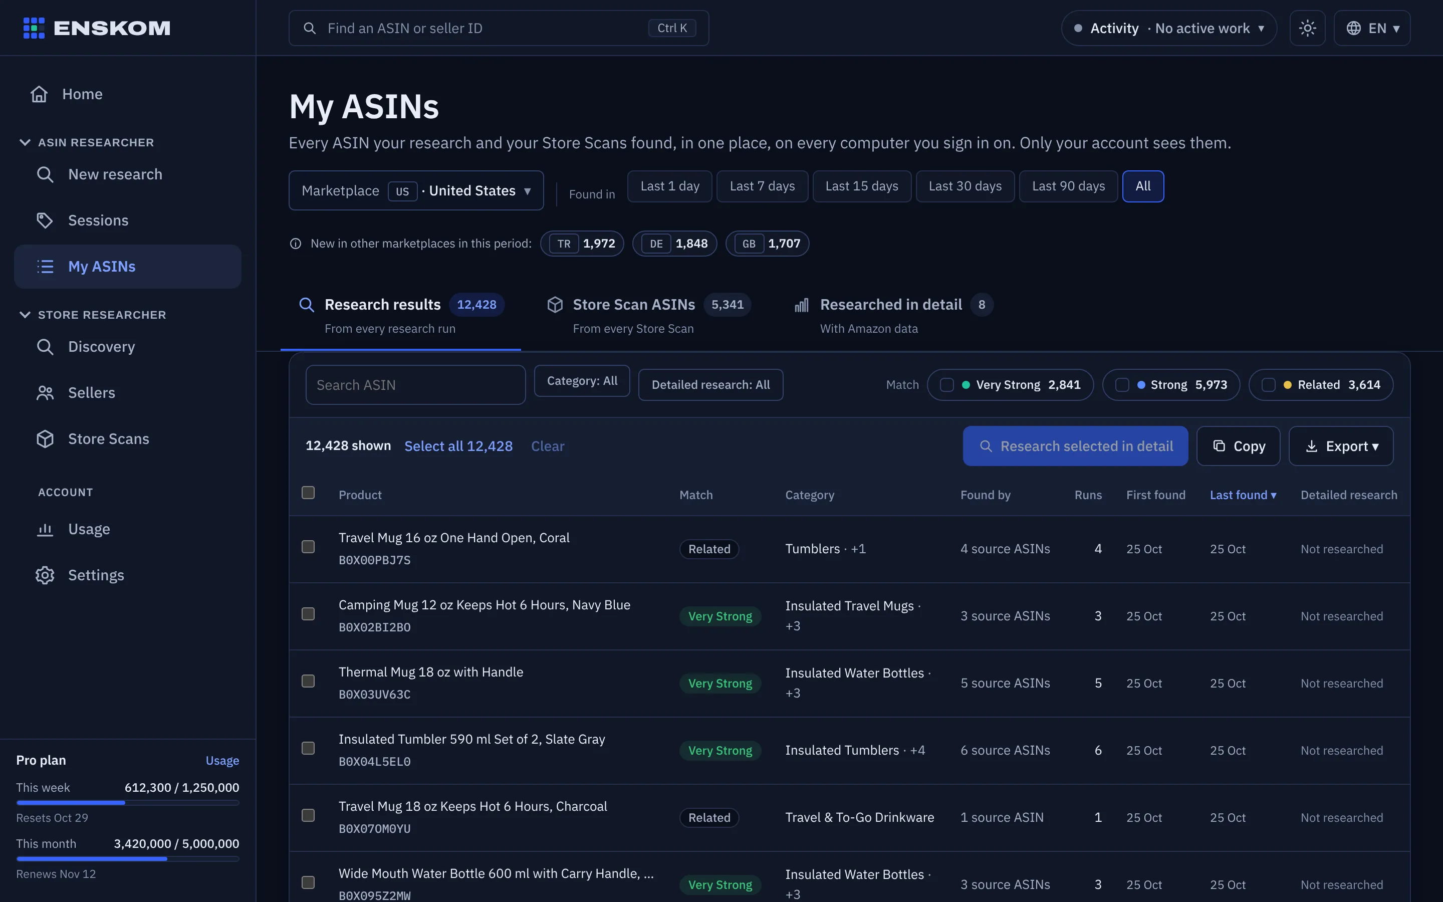Click the info icon beside New in other marketplaces
Screen dimensions: 1443x902
tap(296, 244)
